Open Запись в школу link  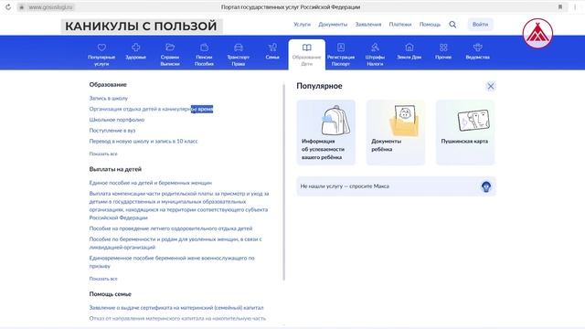tap(108, 98)
